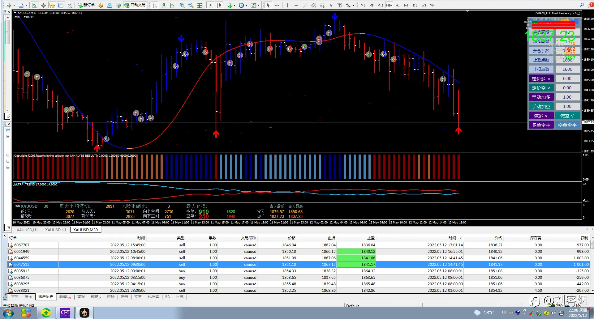Toggle the 做空 √ button
Image resolution: width=594 pixels, height=319 pixels.
click(x=567, y=116)
